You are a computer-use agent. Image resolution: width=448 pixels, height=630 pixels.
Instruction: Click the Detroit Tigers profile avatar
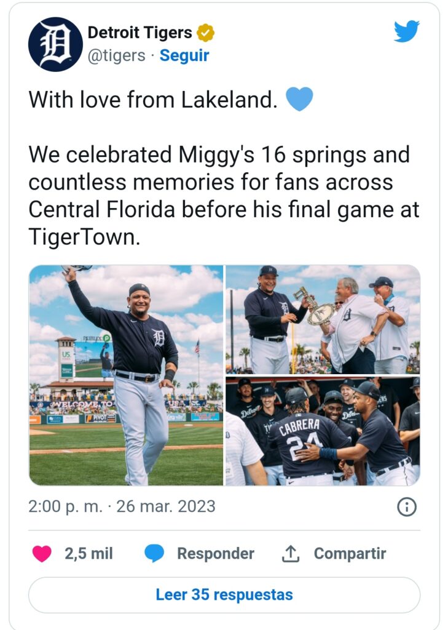click(x=55, y=44)
